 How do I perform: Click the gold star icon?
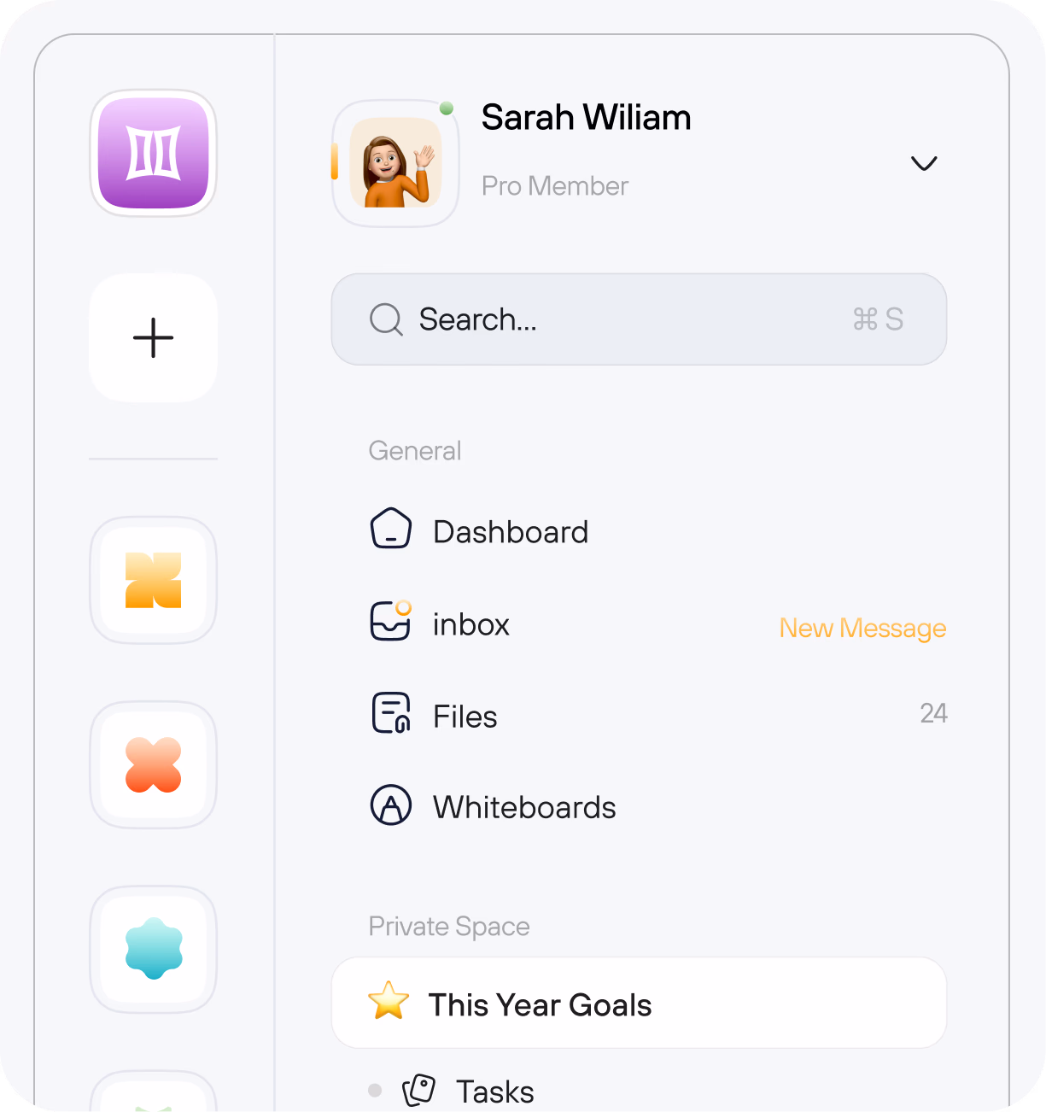(x=389, y=1000)
